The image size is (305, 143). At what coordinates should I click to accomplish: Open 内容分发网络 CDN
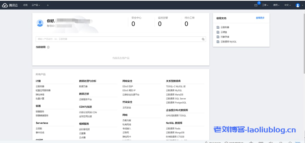pos(88,112)
